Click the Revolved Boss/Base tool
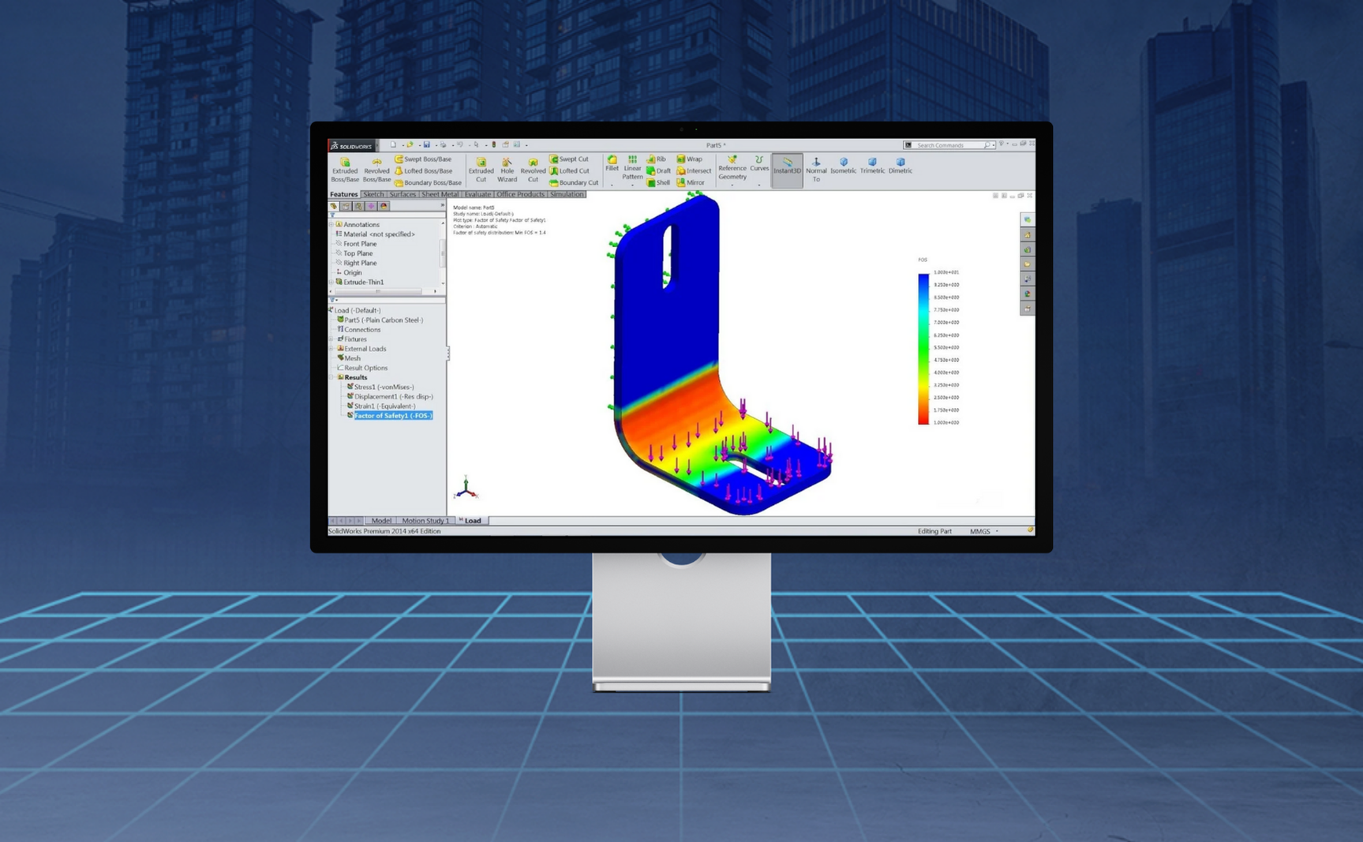The image size is (1363, 842). point(376,170)
